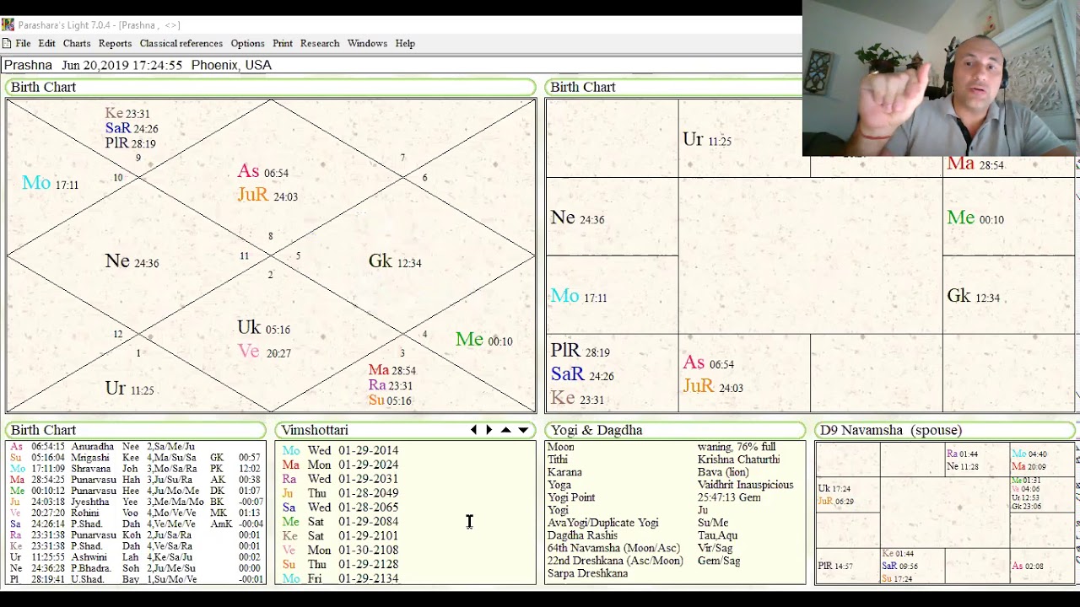Select the Vimshottari panel title
Image resolution: width=1080 pixels, height=607 pixels.
click(315, 430)
